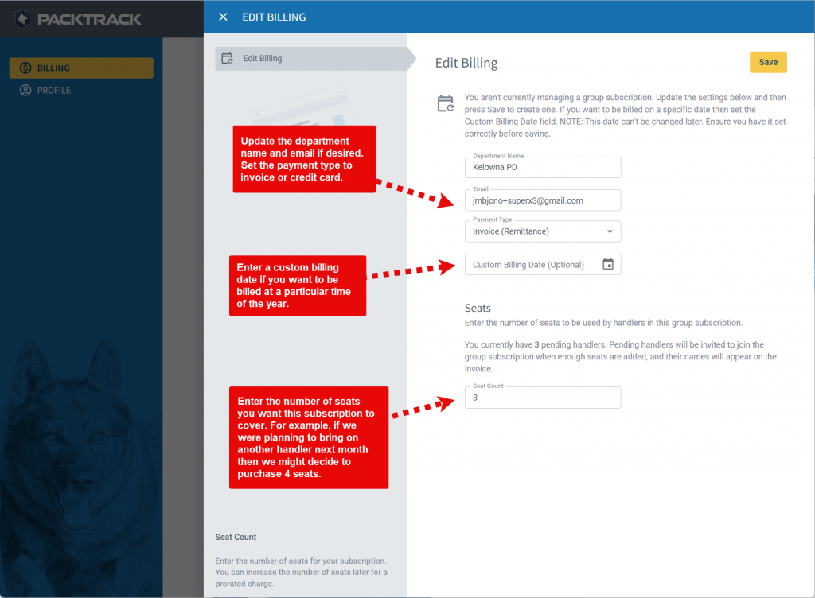The image size is (815, 598).
Task: Select the Email address field
Action: tap(543, 201)
